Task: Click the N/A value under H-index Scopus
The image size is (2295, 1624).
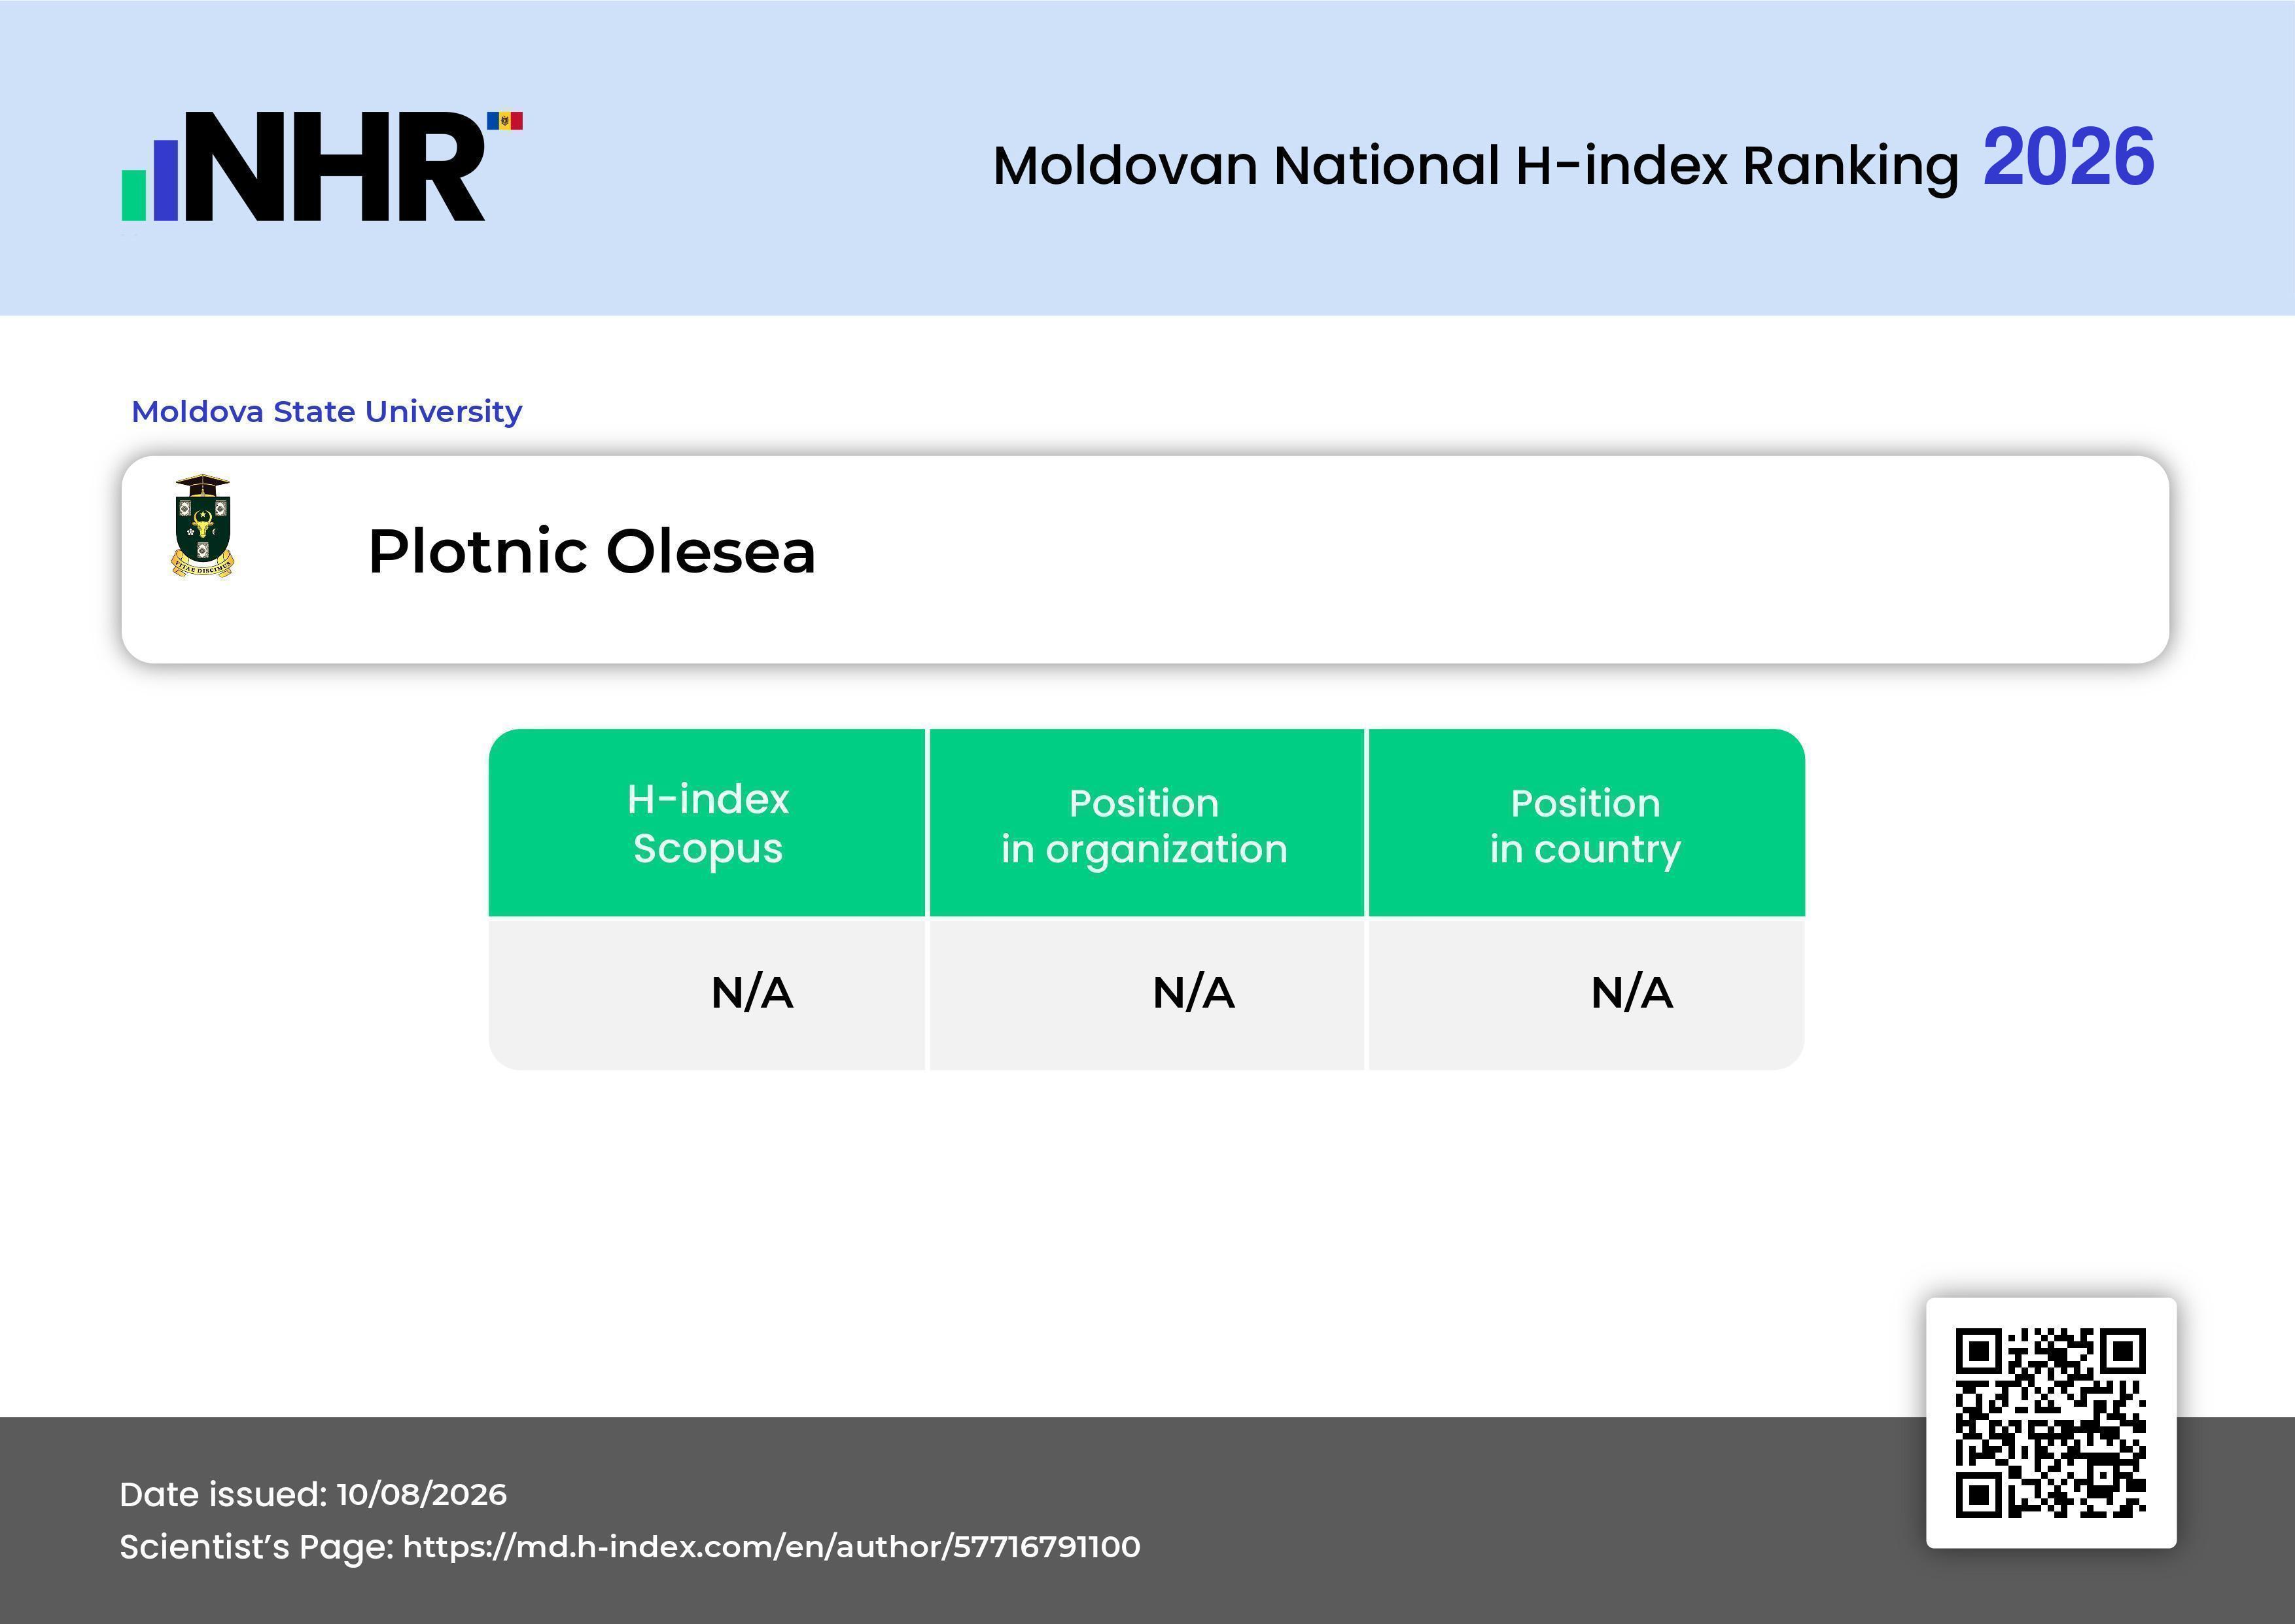Action: 752,993
